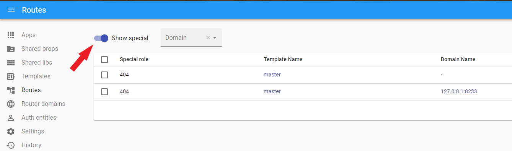Viewport: 512px width, 151px height.
Task: Click the 404 role in first row
Action: point(124,75)
